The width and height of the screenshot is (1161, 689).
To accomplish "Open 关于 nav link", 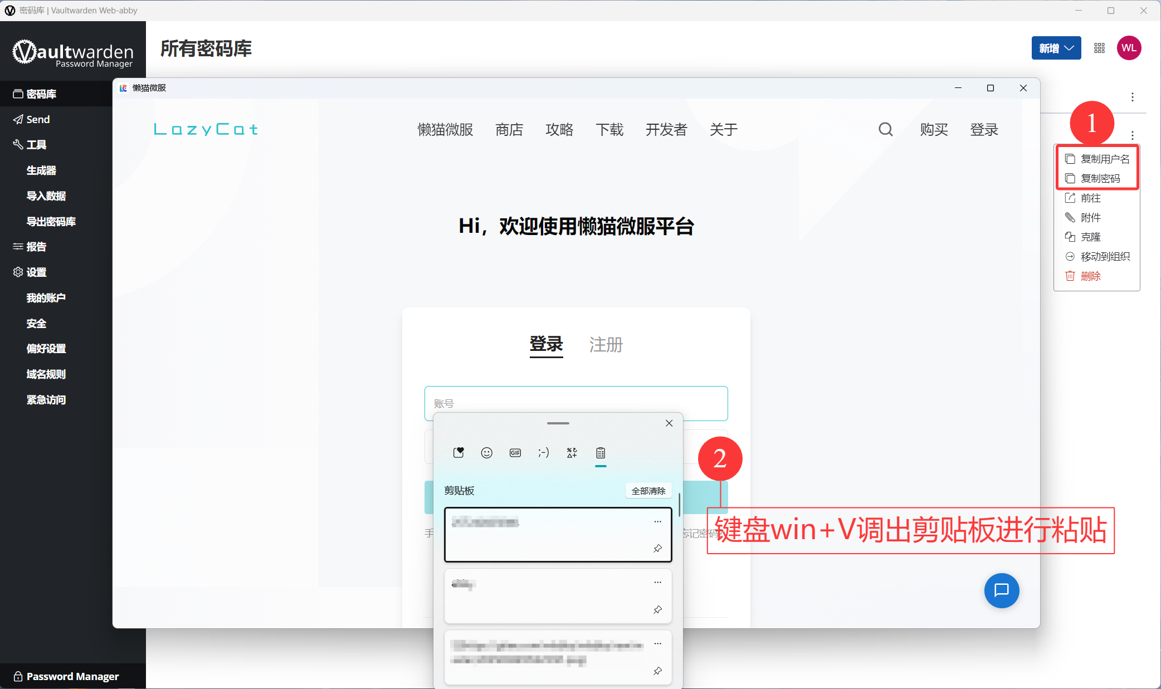I will [x=724, y=130].
